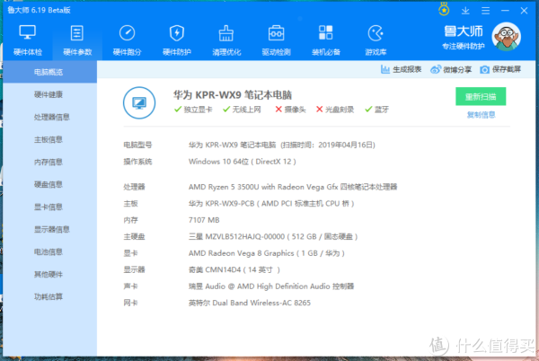Click the 独立显卡 feature label

[198, 110]
